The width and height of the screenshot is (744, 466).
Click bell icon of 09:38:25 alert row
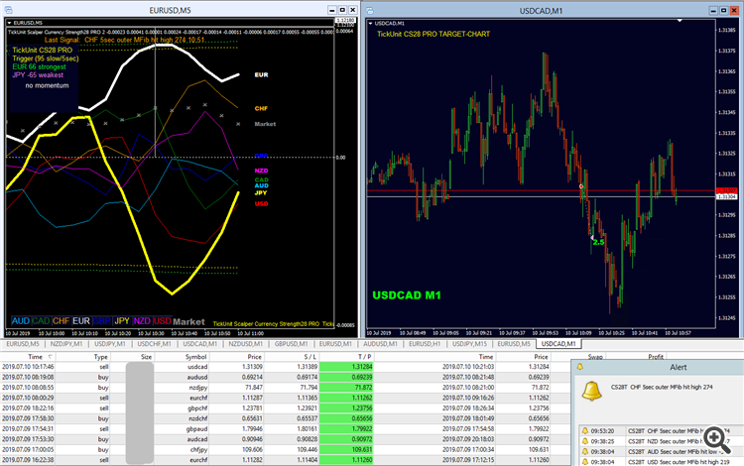(585, 441)
